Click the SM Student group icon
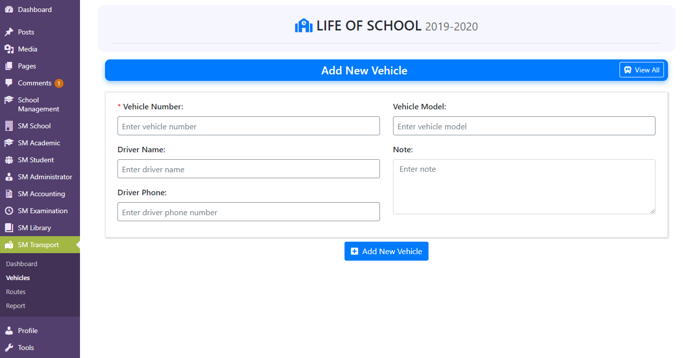This screenshot has width=683, height=358. point(9,160)
